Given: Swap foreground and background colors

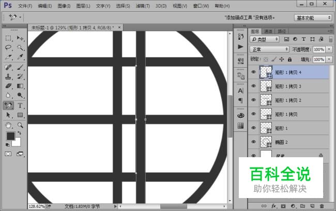Looking at the screenshot, I should tap(19, 133).
